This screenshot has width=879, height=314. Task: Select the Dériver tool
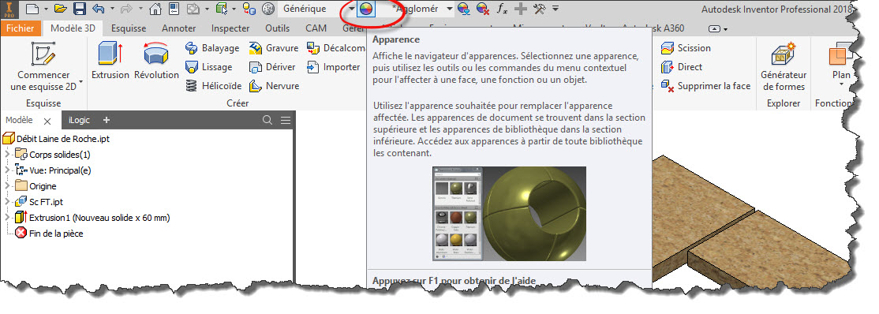coord(272,67)
